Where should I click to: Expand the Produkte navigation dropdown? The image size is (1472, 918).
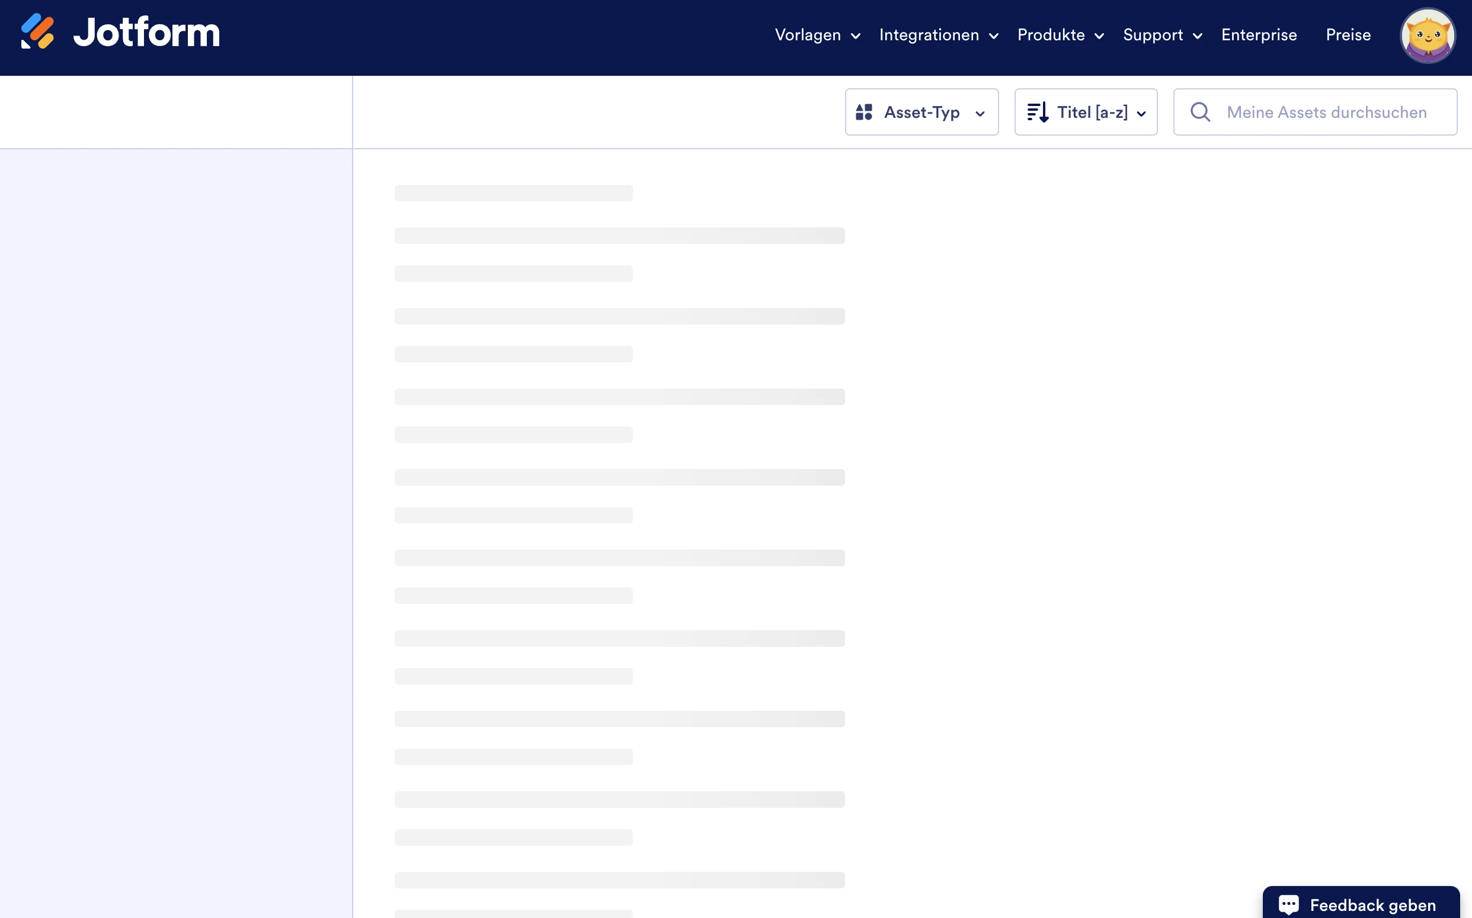click(1060, 35)
